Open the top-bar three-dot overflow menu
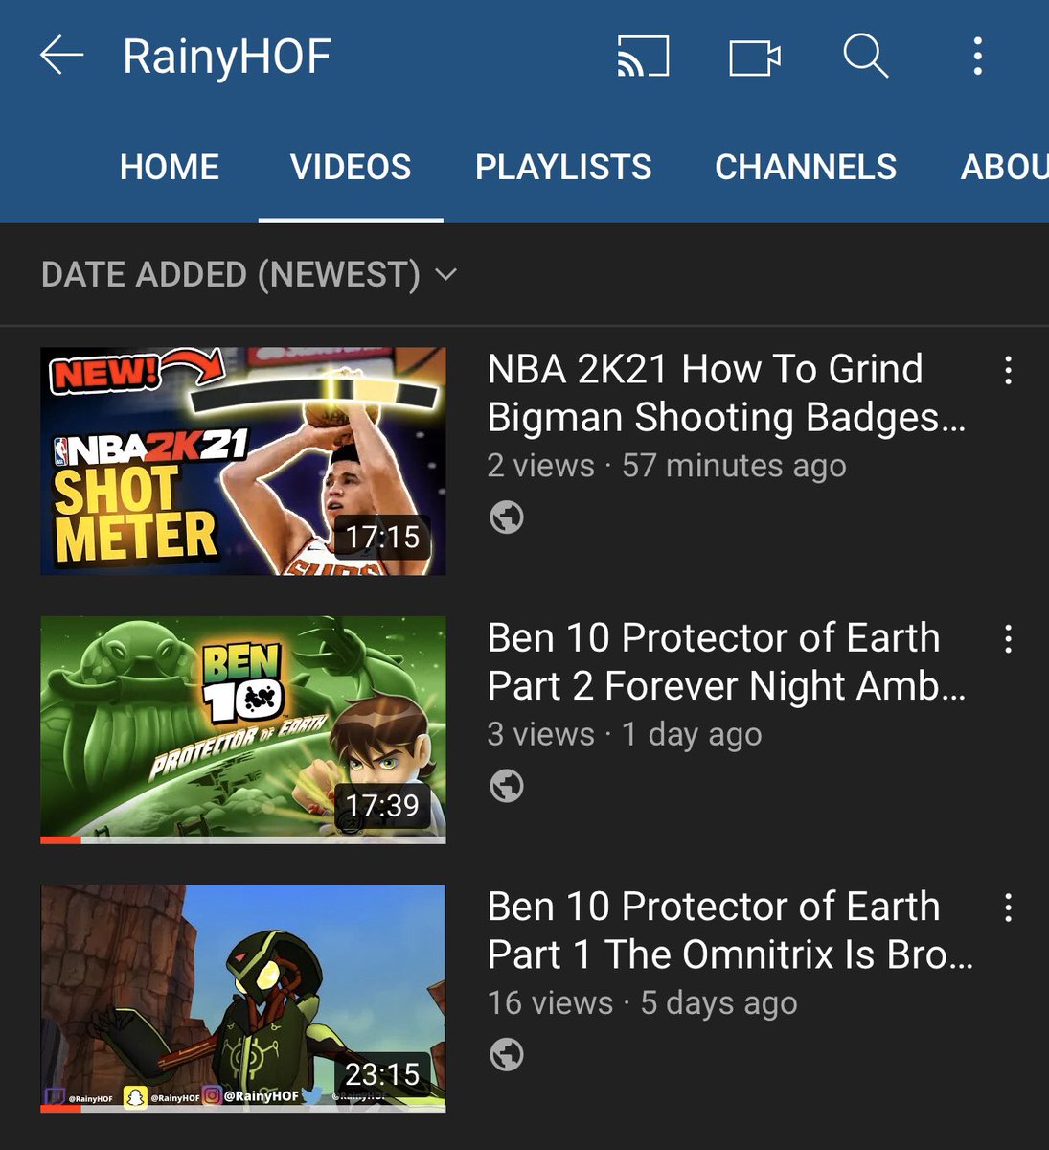This screenshot has width=1049, height=1150. [977, 56]
